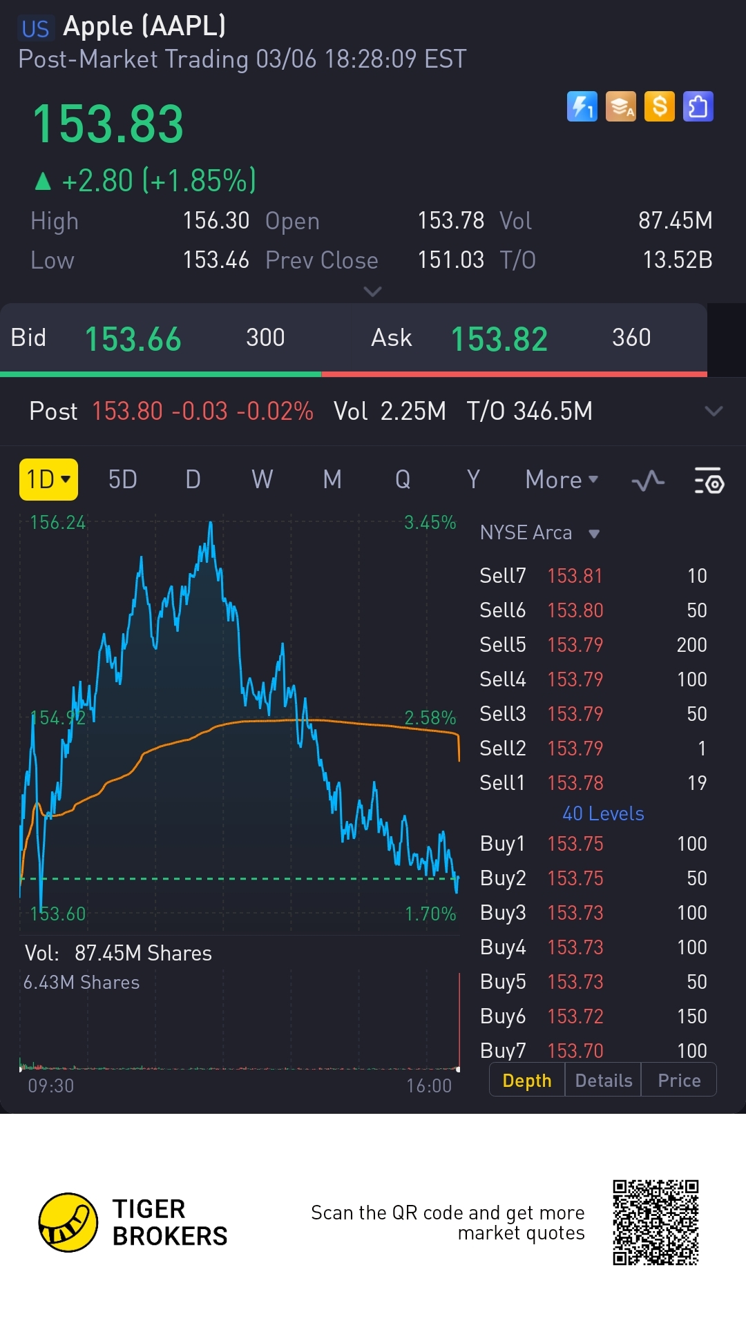
Task: Tap the High 156.30 value
Action: [216, 221]
